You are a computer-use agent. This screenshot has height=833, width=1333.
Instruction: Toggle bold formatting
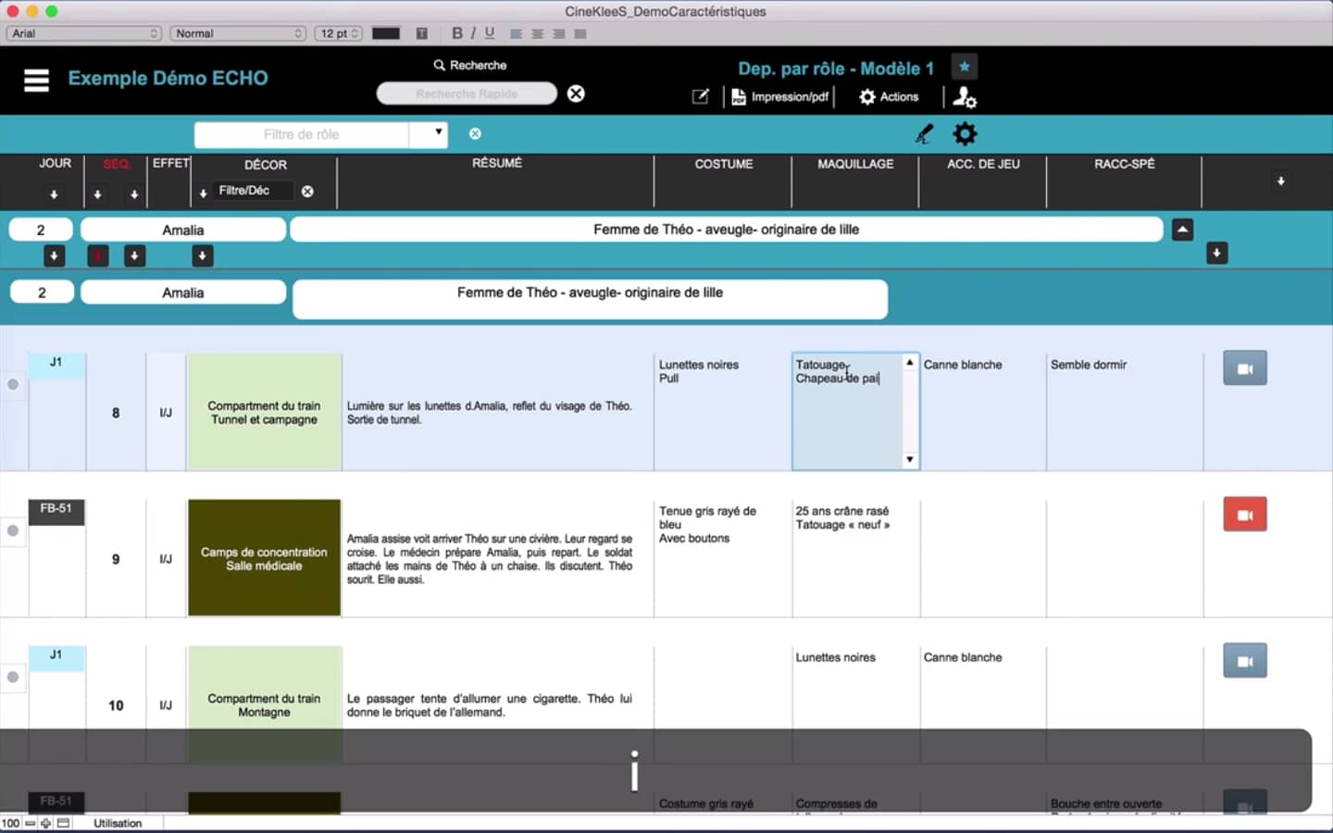(x=457, y=33)
